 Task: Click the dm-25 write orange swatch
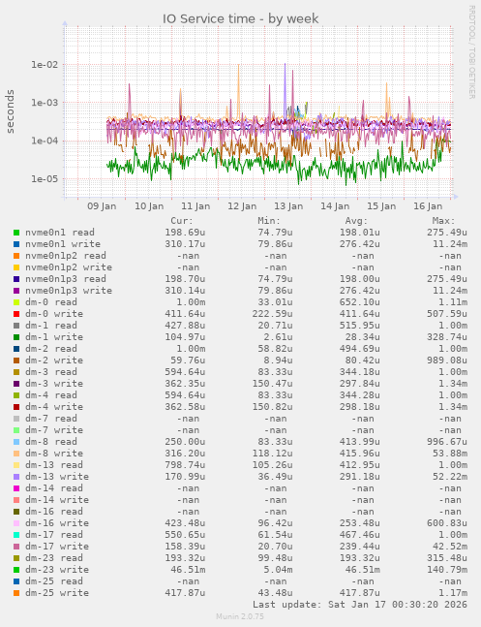click(16, 593)
